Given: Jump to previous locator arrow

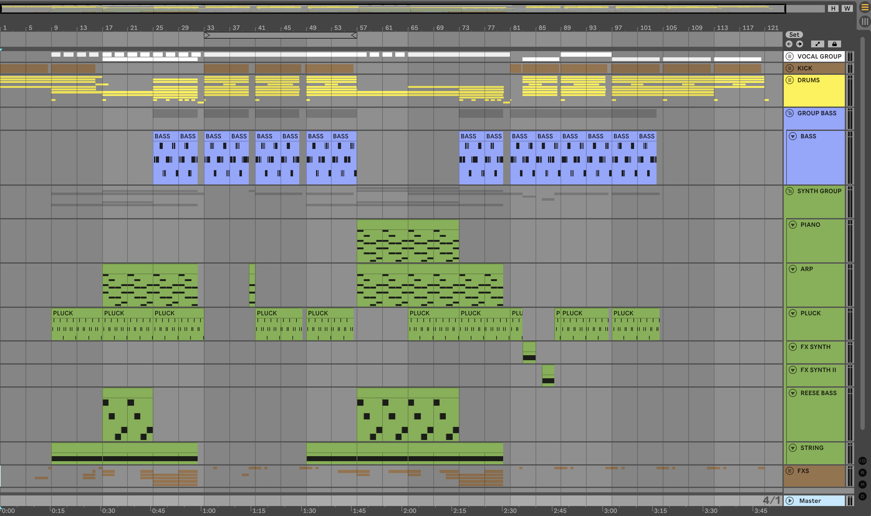Looking at the screenshot, I should [x=789, y=44].
